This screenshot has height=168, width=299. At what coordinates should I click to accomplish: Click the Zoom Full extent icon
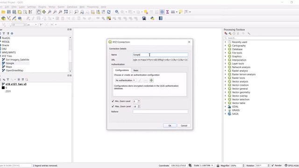66,12
